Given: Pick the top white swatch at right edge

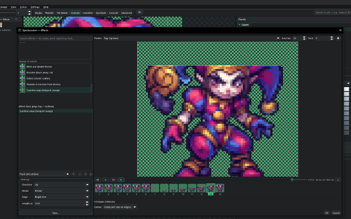Looking at the screenshot, I should tap(346, 89).
